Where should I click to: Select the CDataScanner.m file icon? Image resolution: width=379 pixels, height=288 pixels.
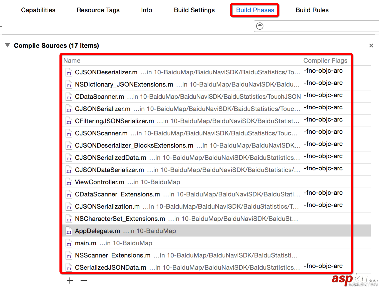pos(69,97)
